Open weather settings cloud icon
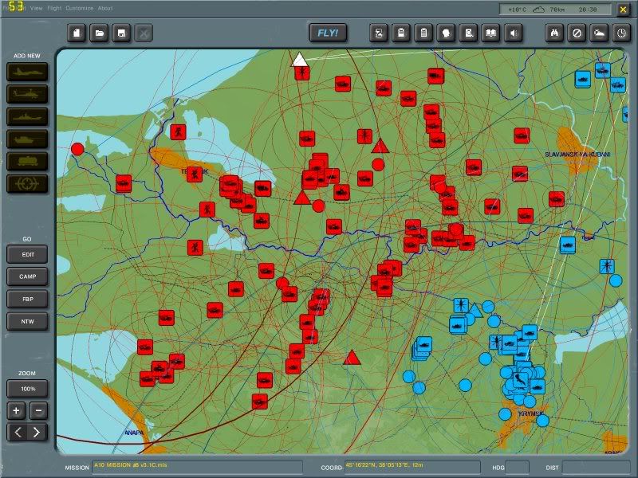This screenshot has width=638, height=478. (x=598, y=33)
